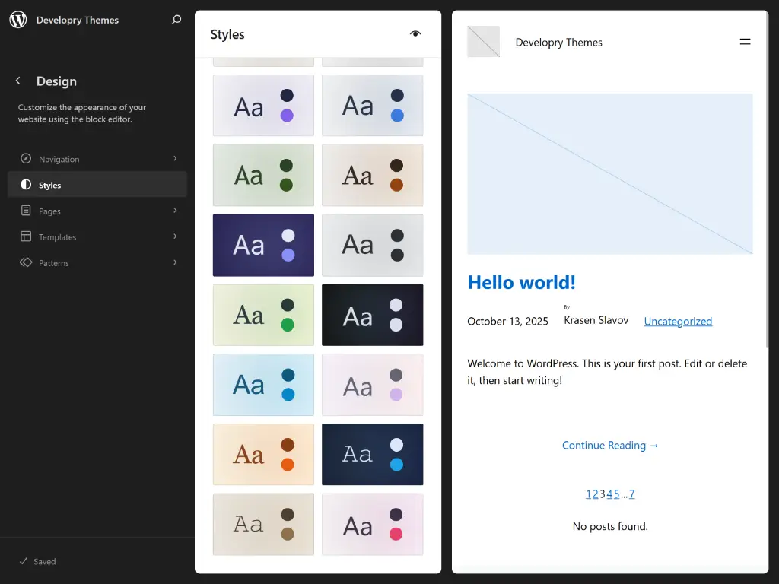
Task: Click the WordPress logo icon
Action: (x=18, y=20)
